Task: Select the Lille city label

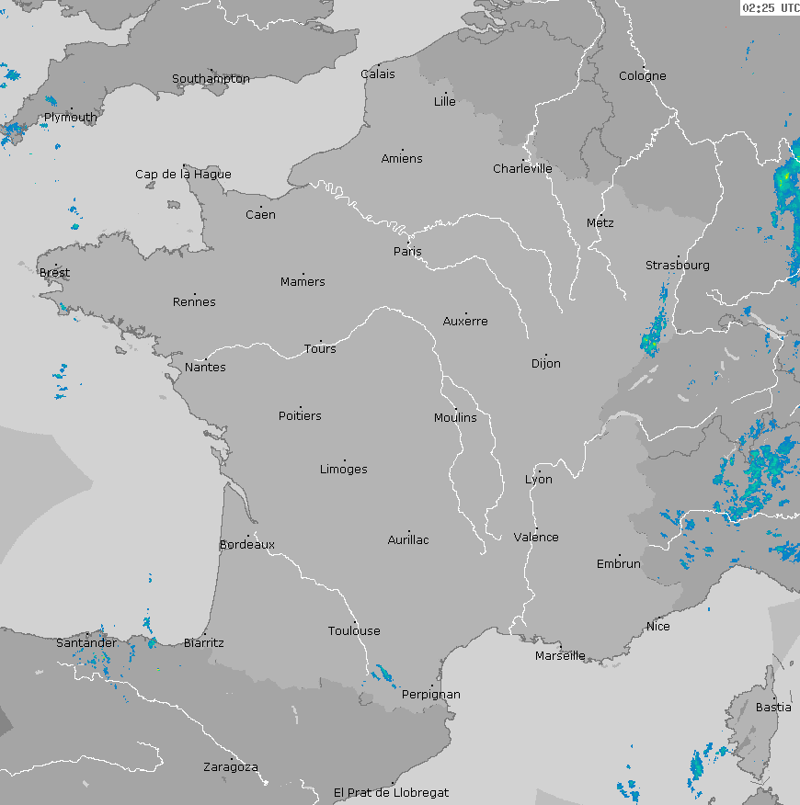Action: 445,102
